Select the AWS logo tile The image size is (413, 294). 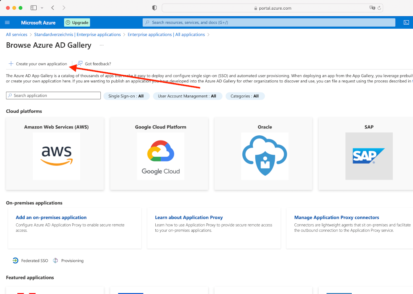click(x=56, y=156)
